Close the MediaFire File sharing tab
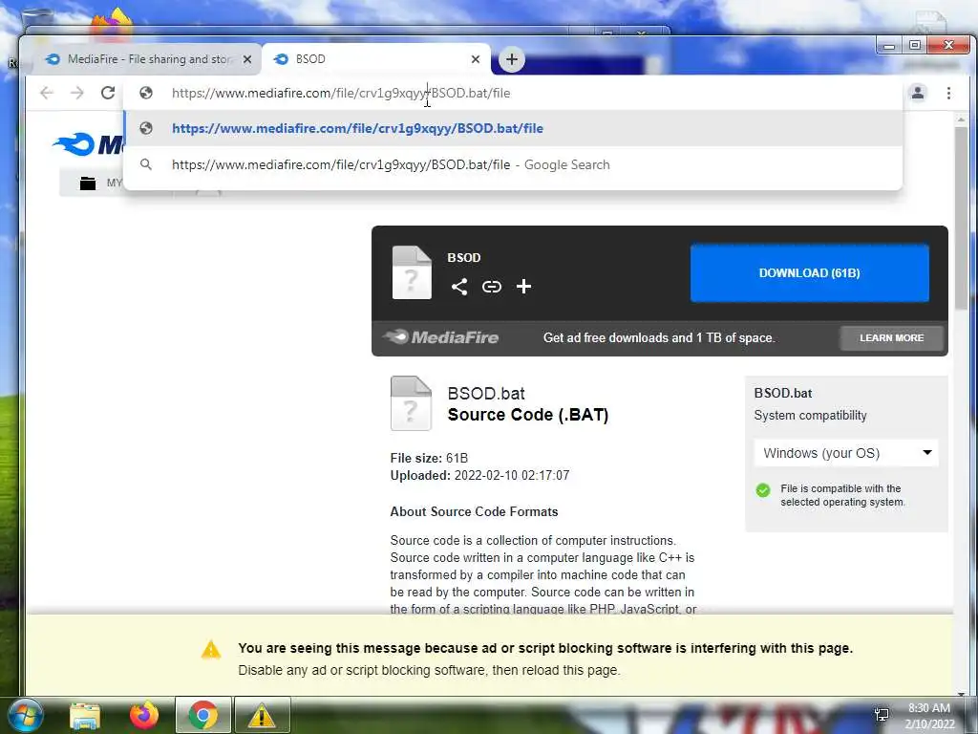This screenshot has height=734, width=978. click(247, 59)
